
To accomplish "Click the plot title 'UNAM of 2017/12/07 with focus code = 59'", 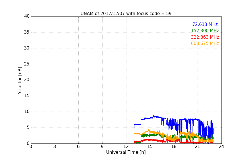I will point(126,13).
